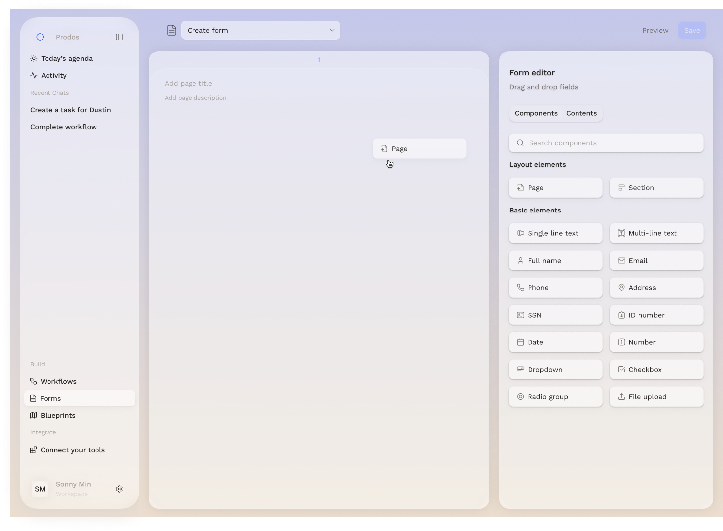Viewport: 723px width, 531px height.
Task: Click the map pin icon on Address
Action: (x=621, y=288)
